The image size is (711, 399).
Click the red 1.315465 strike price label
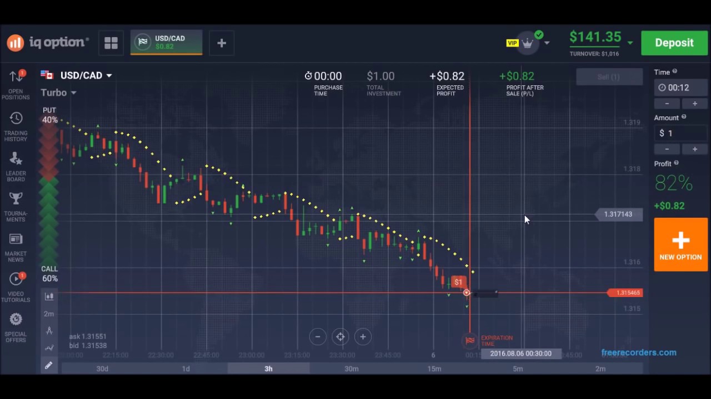[625, 293]
